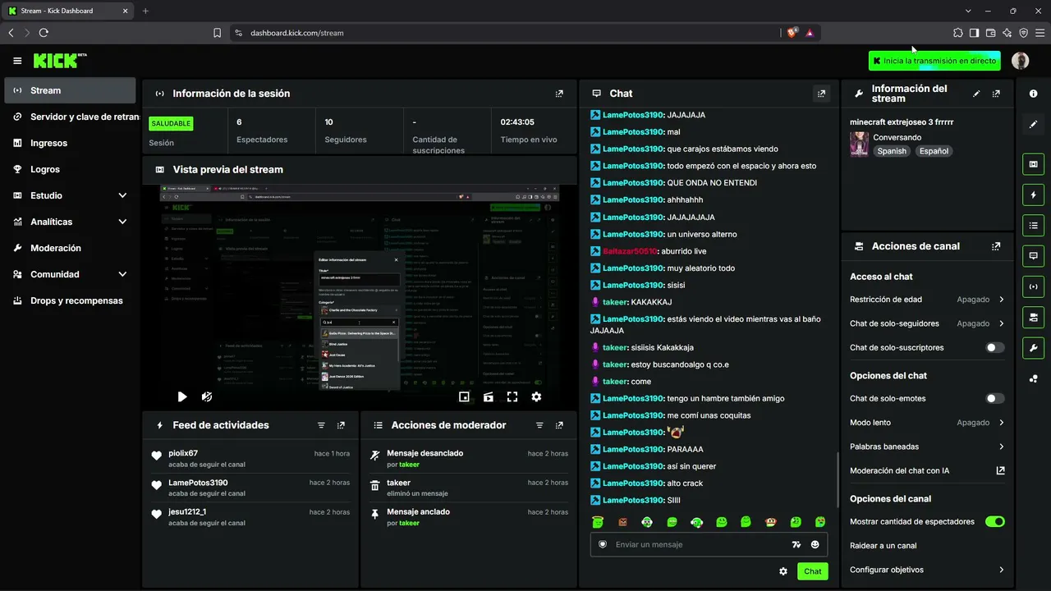Click the three-dots icon at right rail bottom

point(1034,378)
